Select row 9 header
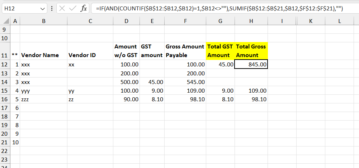This screenshot has width=359, height=168. [x=5, y=29]
